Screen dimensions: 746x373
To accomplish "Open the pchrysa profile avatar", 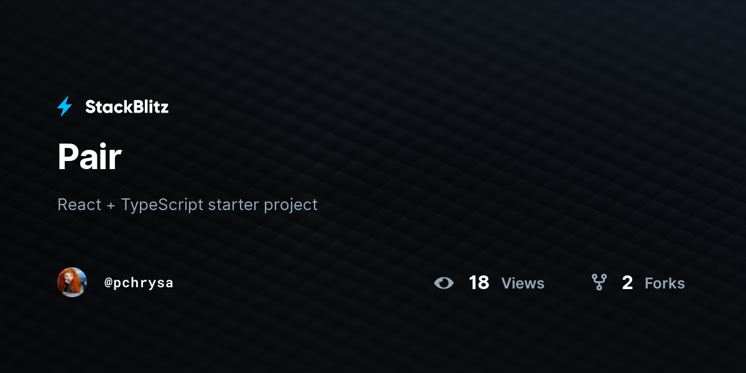I will [x=72, y=282].
